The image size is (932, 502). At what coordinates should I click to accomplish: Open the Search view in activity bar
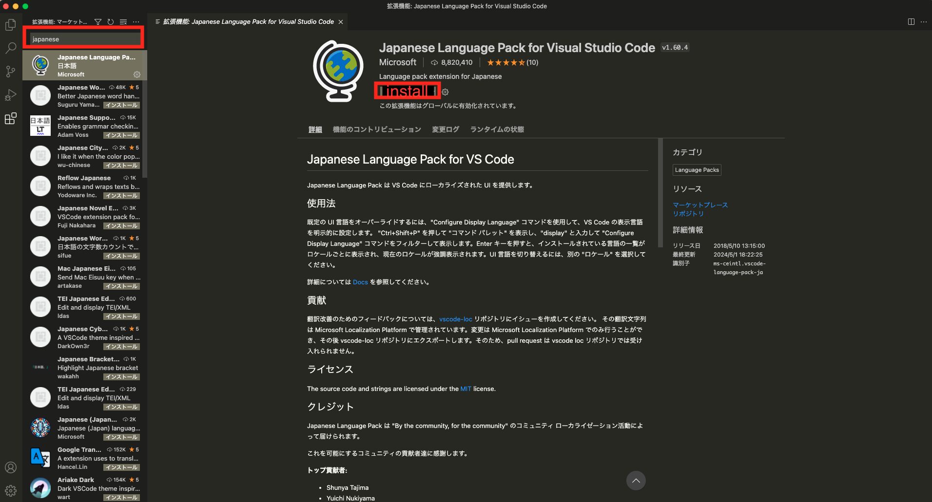11,48
